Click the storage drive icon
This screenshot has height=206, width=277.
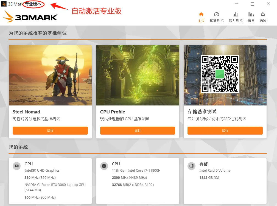pos(192,166)
